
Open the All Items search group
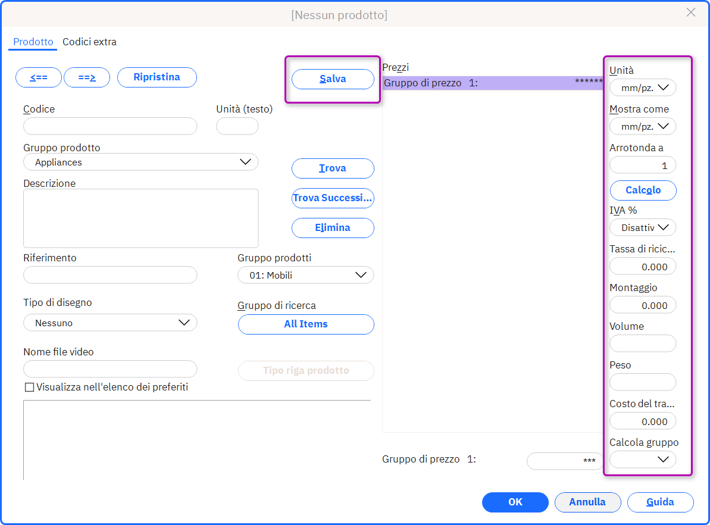306,324
